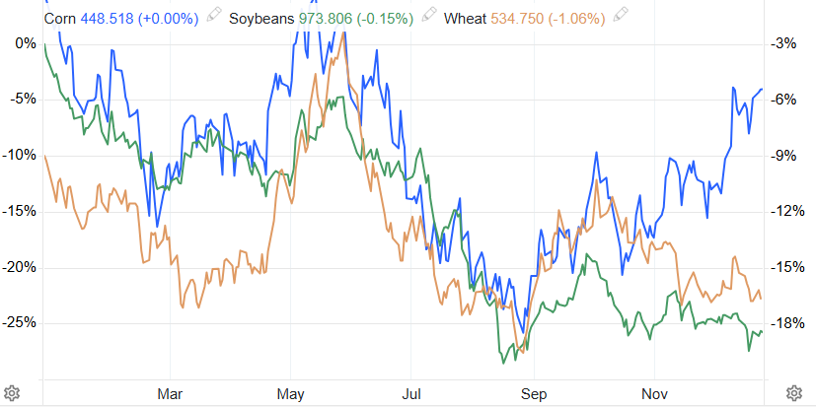
Task: Click the edit pencil next to Soybeans
Action: tap(427, 18)
